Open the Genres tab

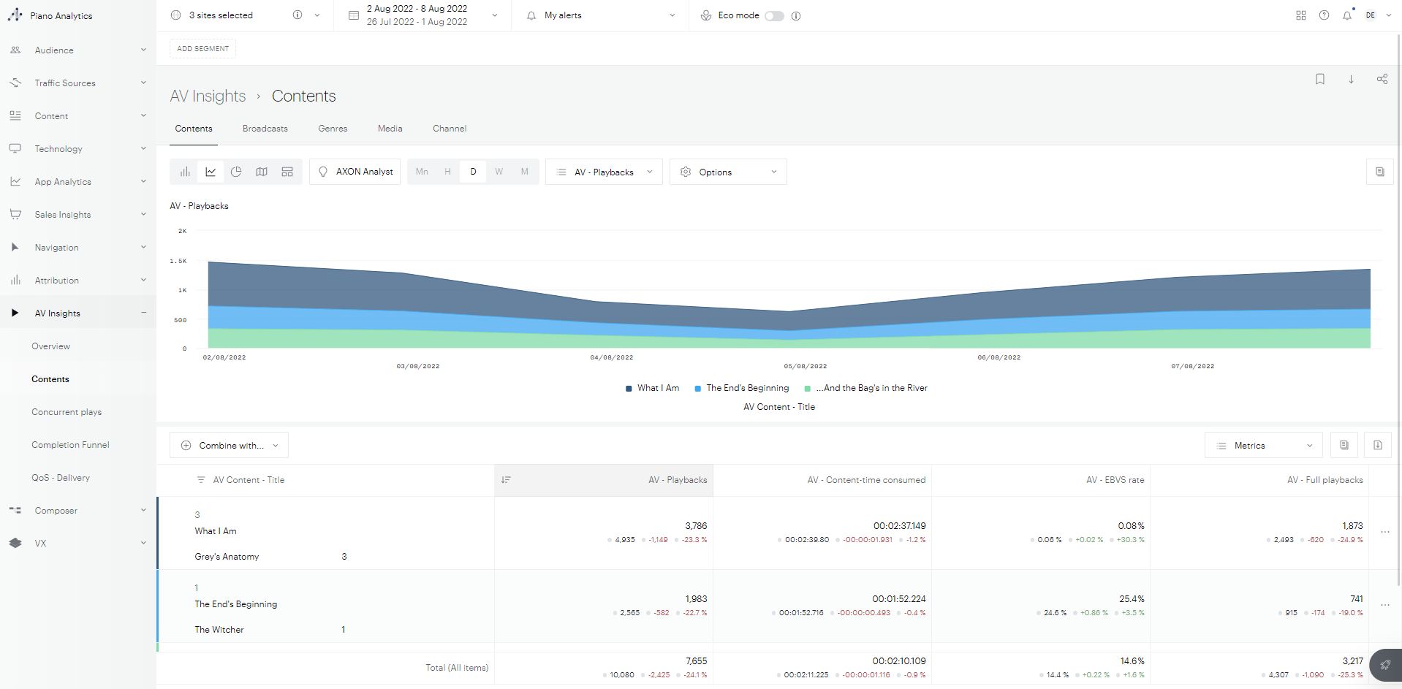click(x=333, y=129)
